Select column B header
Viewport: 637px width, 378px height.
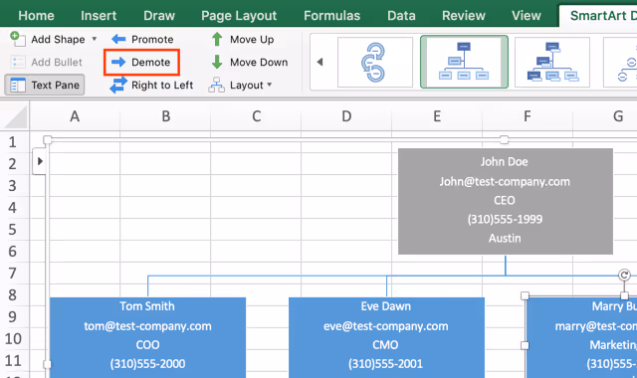[x=165, y=116]
